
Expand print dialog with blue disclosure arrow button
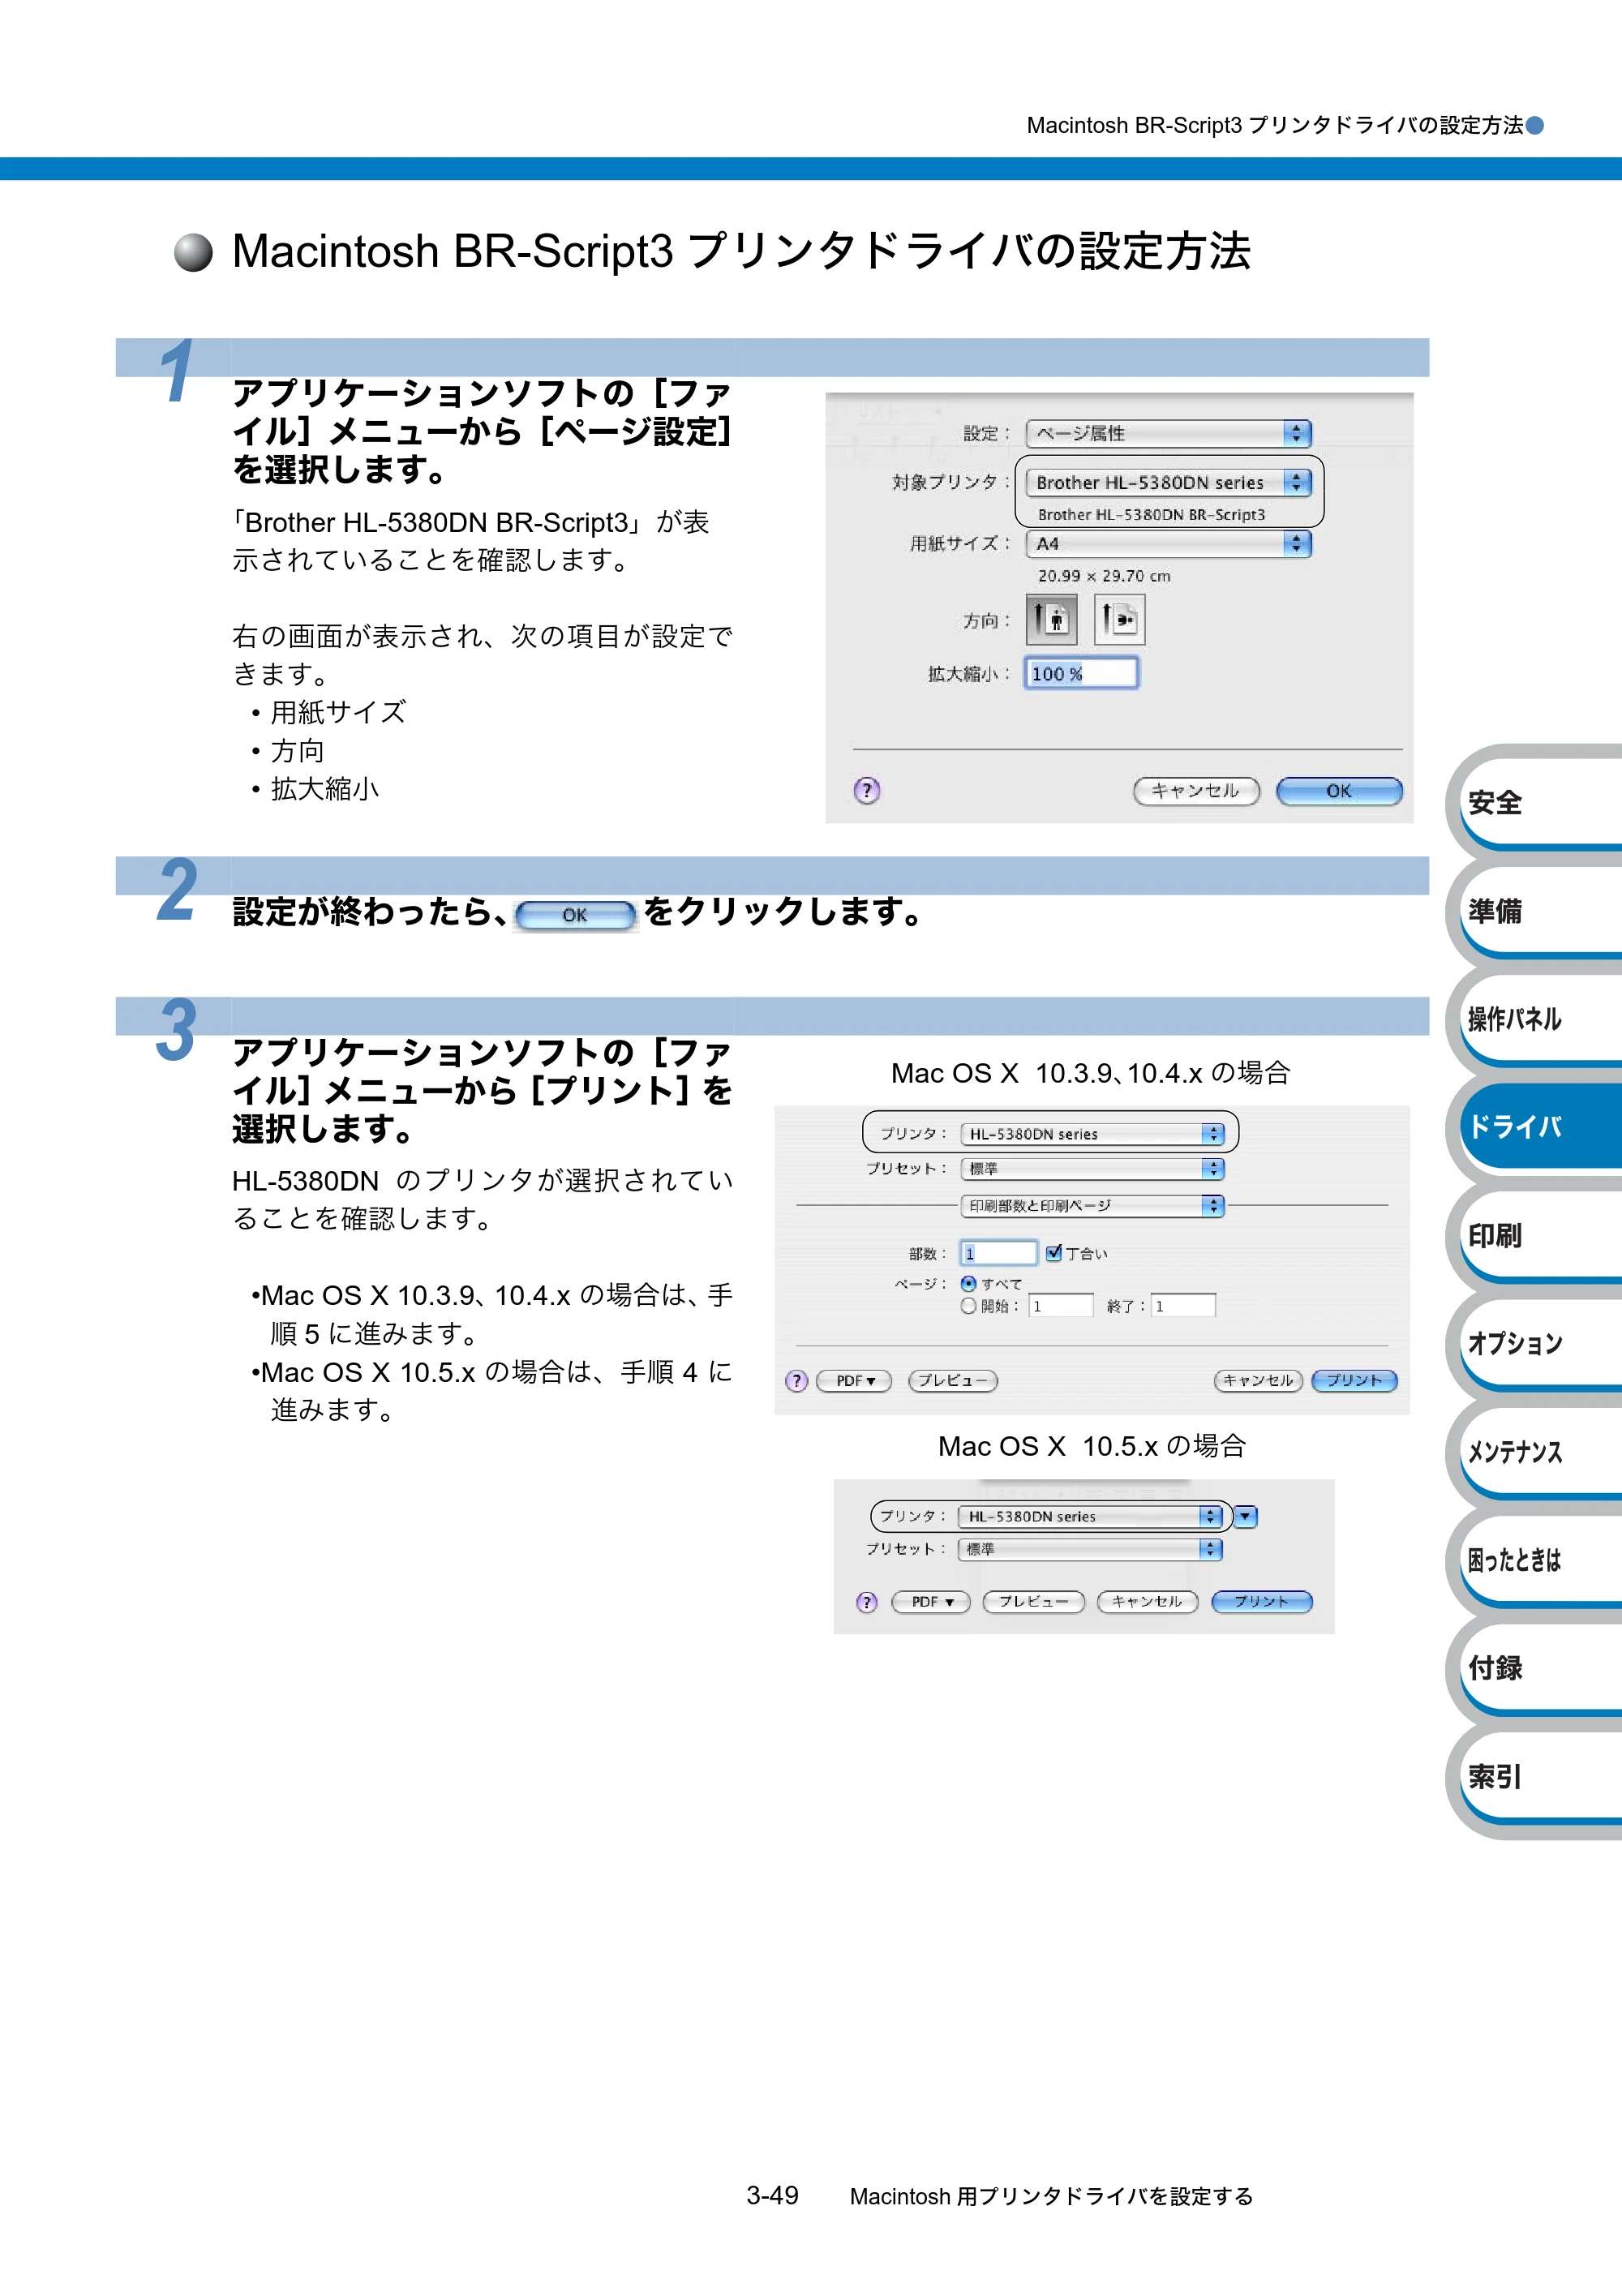[1245, 1517]
